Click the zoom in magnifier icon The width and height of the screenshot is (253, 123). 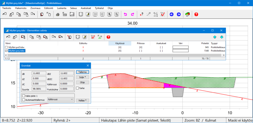110,14
